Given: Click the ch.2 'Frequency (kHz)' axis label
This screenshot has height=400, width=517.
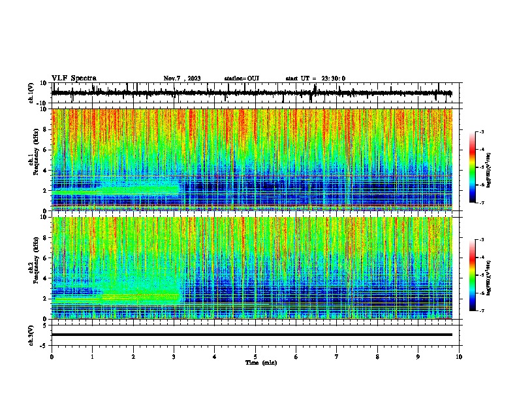Looking at the screenshot, I should pos(36,260).
